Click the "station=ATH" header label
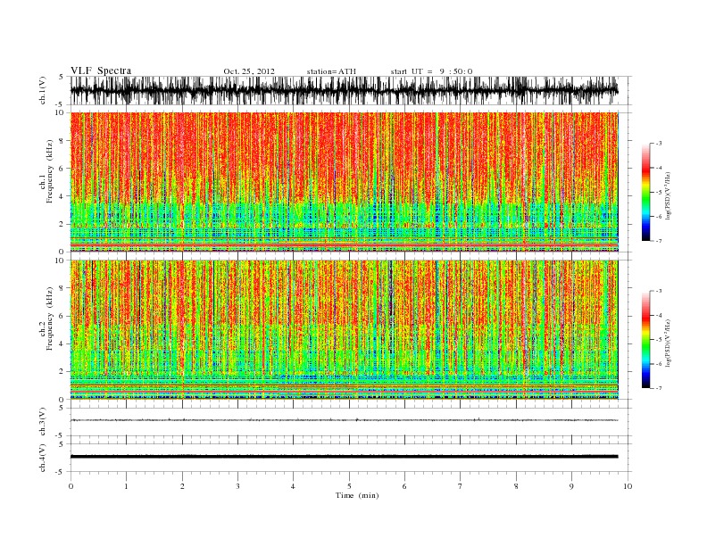707x546 pixels. (331, 71)
